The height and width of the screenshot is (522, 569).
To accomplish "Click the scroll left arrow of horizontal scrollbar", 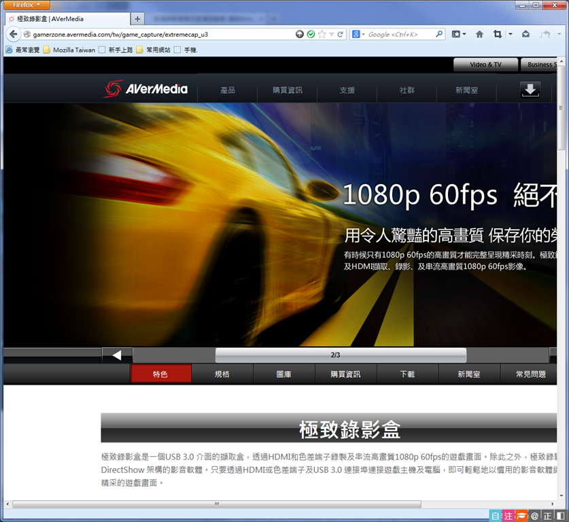I will point(7,504).
